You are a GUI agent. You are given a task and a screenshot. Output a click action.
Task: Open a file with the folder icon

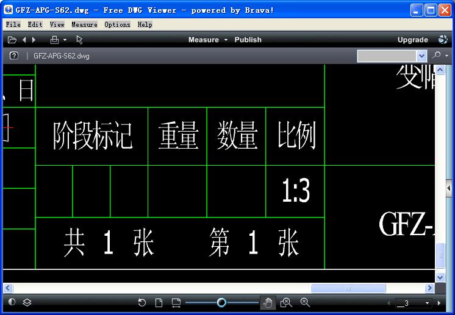(12, 40)
